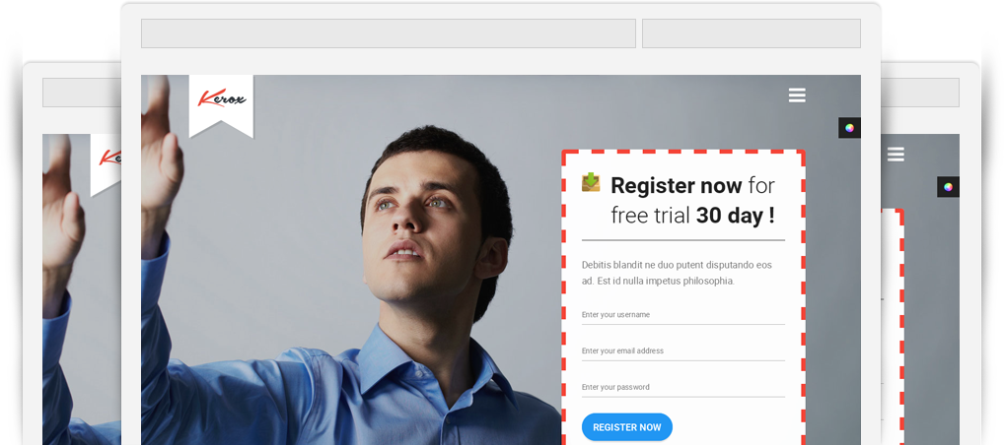Click the partial dashed registration card in the right window
Viewport: 1004px width, 445px height.
point(893,327)
